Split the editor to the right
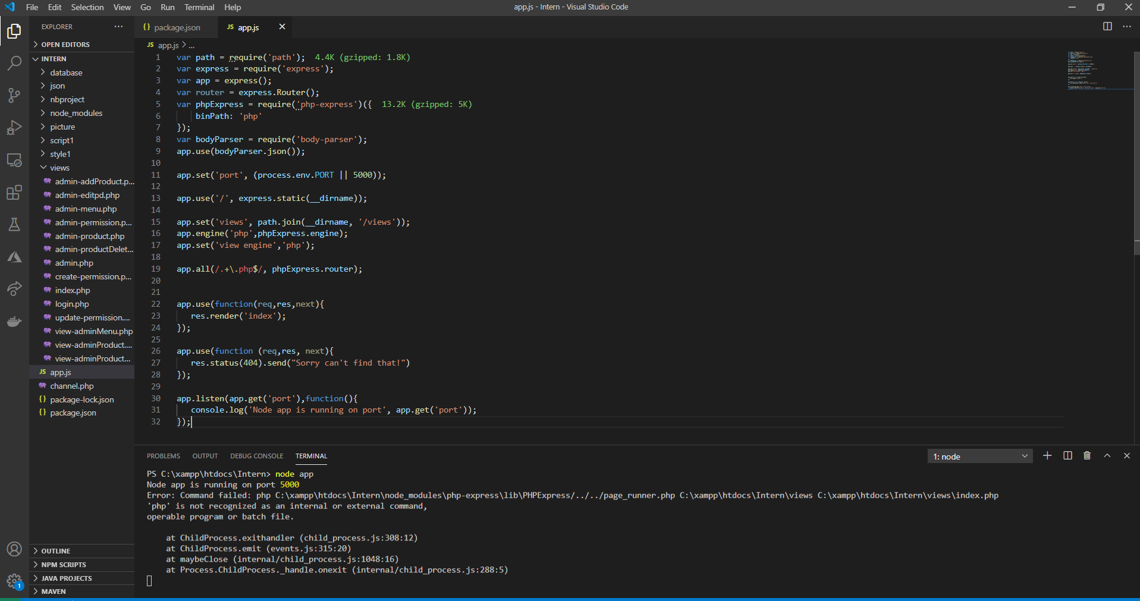This screenshot has width=1140, height=601. point(1107,27)
